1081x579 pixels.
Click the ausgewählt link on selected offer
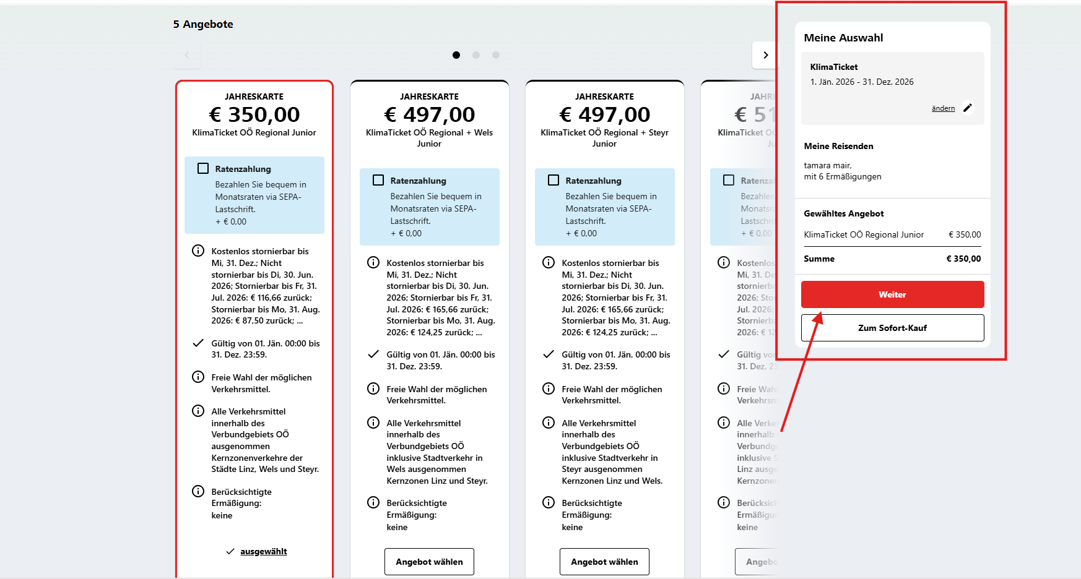click(263, 551)
